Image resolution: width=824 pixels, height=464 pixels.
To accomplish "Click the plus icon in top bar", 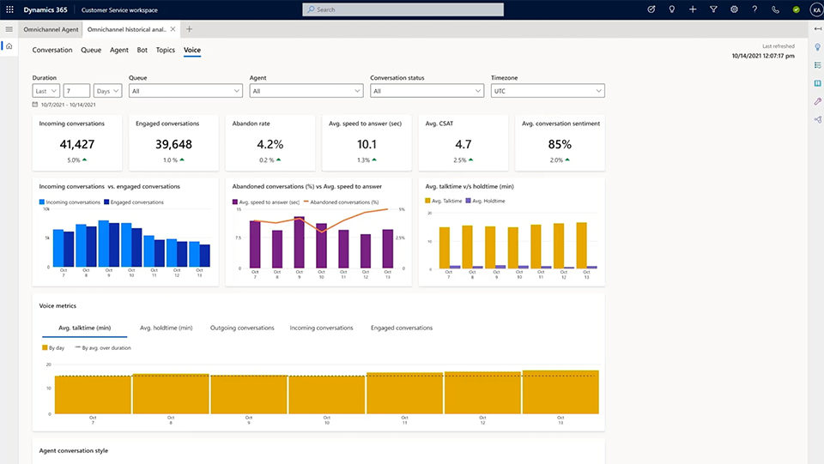I will (693, 9).
